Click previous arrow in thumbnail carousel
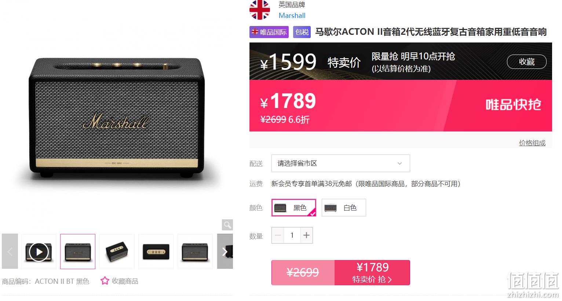562x301 pixels. [x=10, y=252]
